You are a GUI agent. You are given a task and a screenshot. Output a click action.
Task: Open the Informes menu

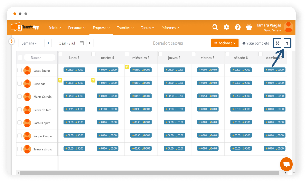[170, 28]
